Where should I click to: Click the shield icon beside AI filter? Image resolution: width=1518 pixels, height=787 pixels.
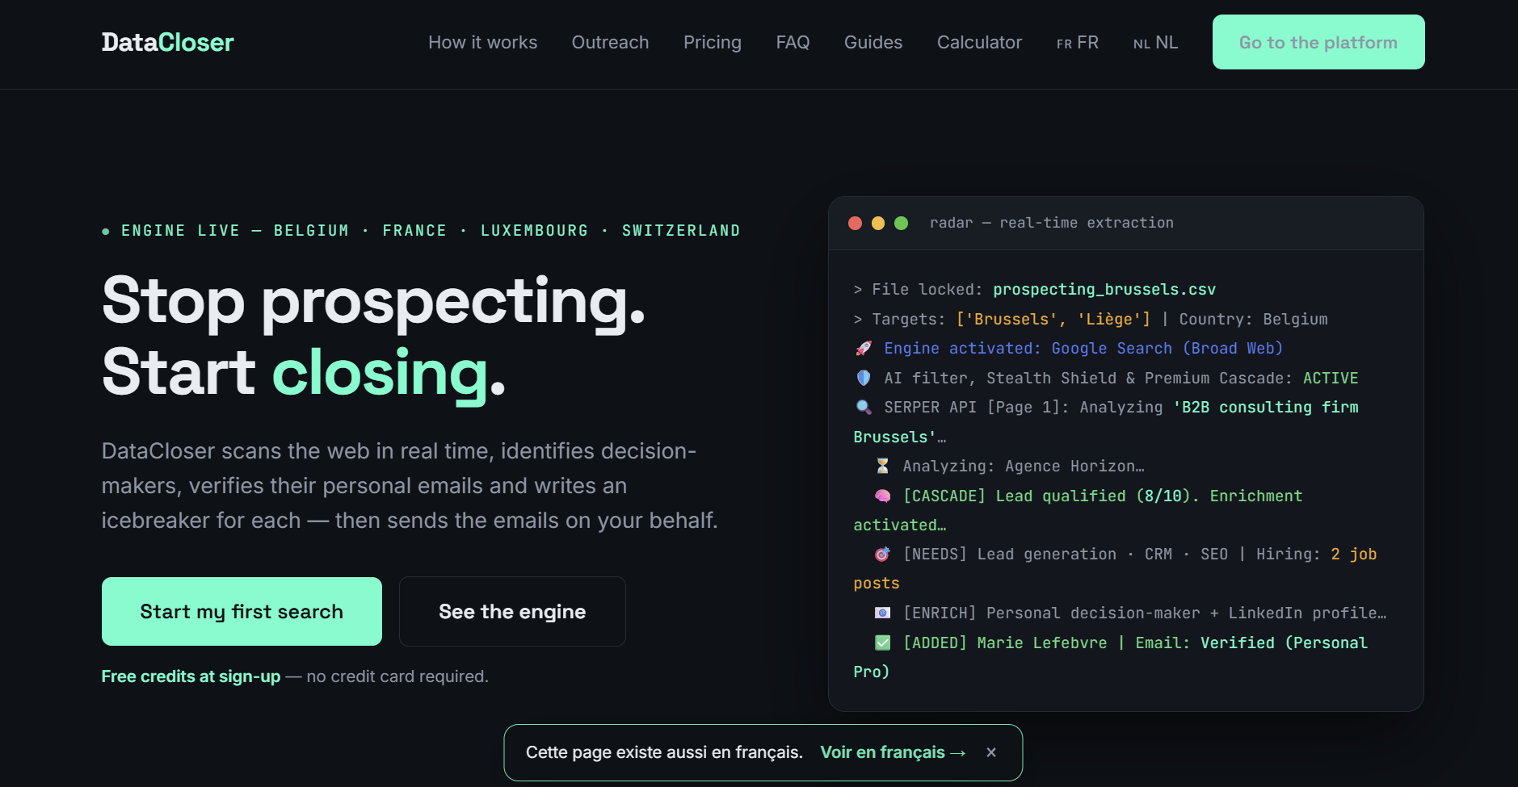pyautogui.click(x=864, y=378)
